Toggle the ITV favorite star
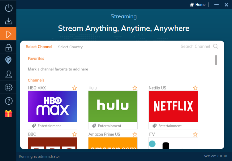This screenshot has height=161, width=232. click(195, 134)
